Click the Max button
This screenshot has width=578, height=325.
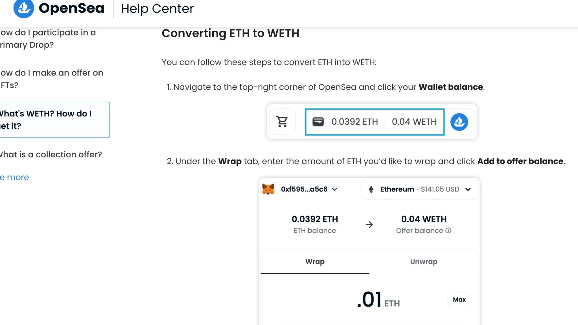point(459,299)
